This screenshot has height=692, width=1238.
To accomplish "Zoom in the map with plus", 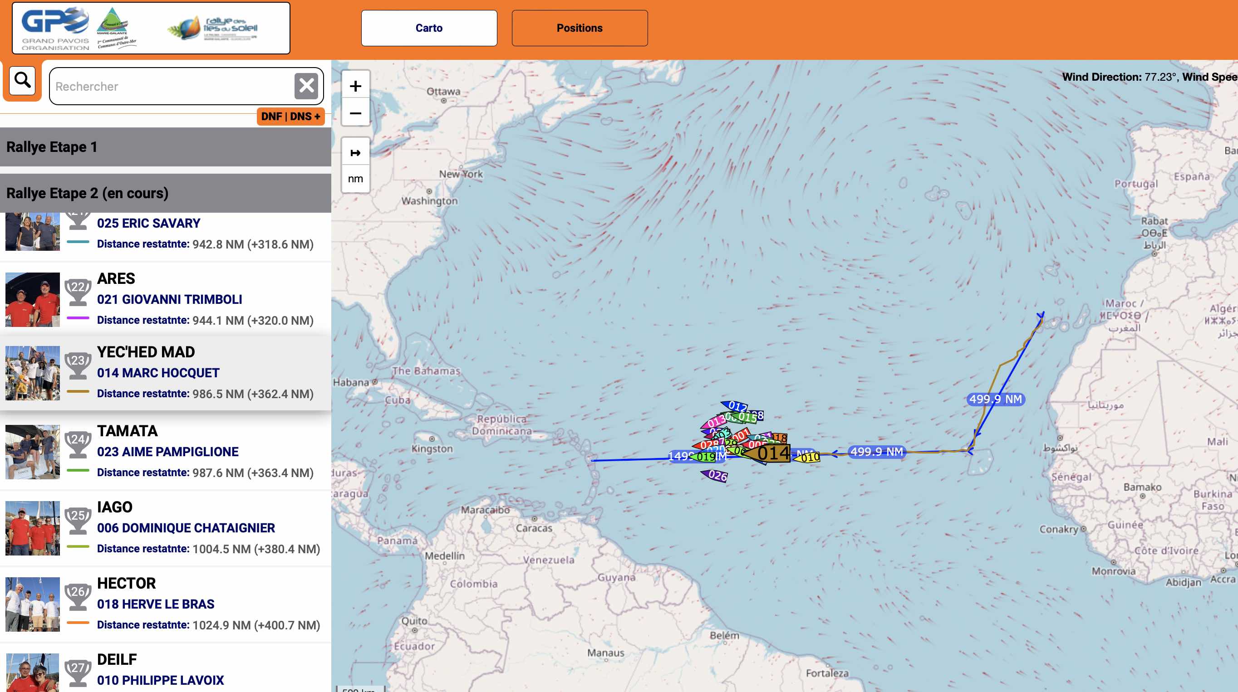I will point(355,86).
